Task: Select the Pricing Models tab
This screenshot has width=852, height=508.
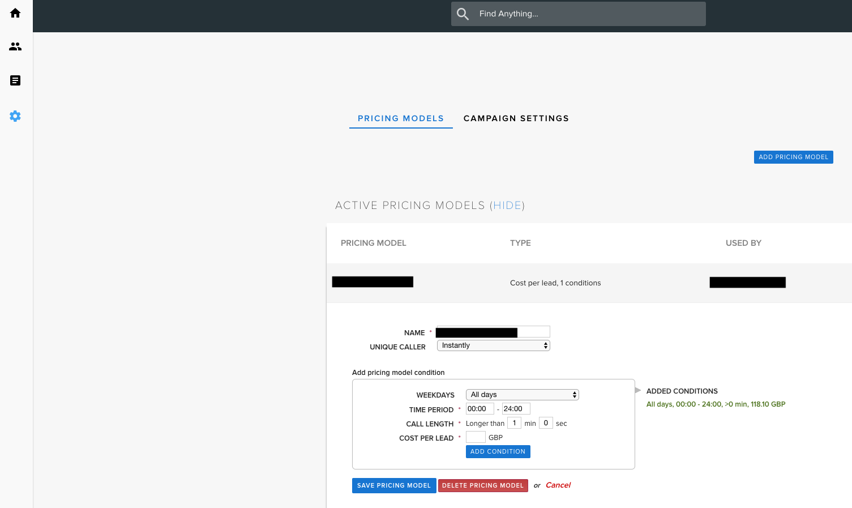Action: tap(401, 118)
